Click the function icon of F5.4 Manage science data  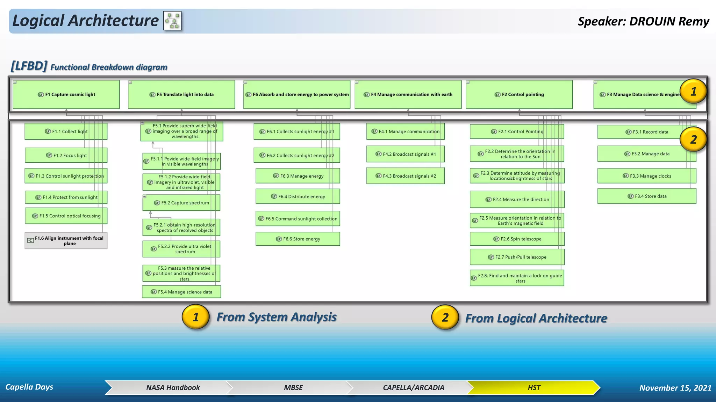tap(153, 292)
